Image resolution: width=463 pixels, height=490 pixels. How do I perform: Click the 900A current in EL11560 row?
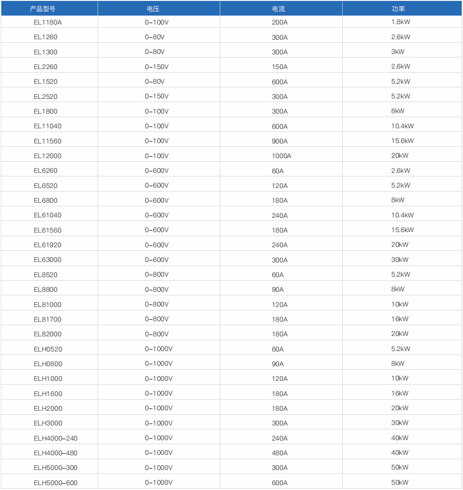[x=279, y=141]
